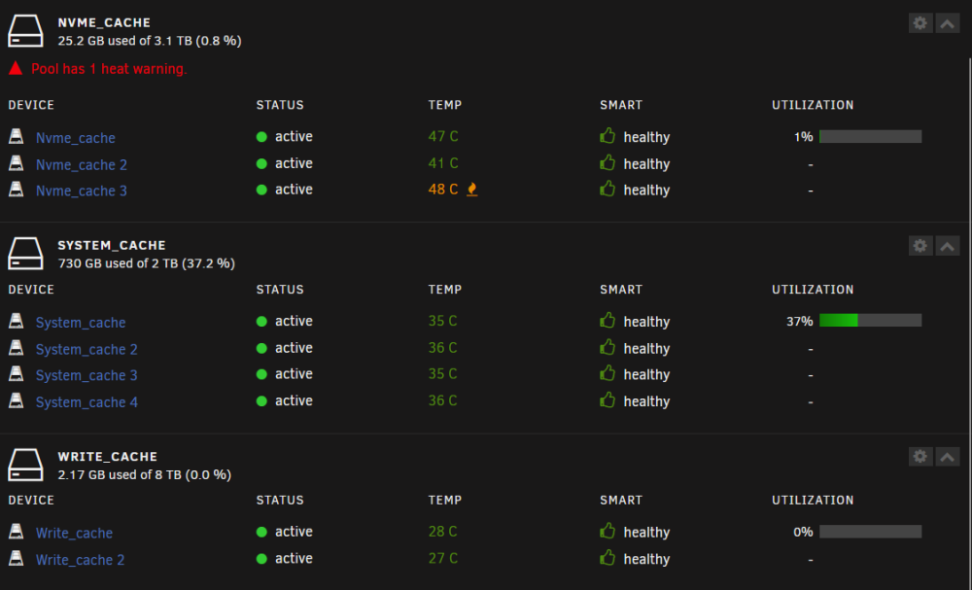
Task: Click the heat warning flame icon beside 48 C
Action: coord(471,190)
